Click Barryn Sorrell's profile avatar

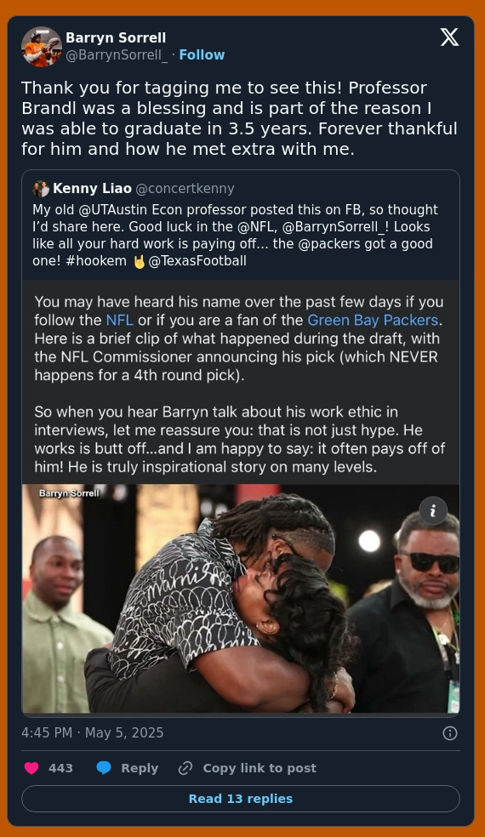pyautogui.click(x=42, y=47)
